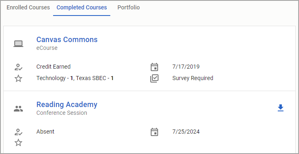Image resolution: width=299 pixels, height=154 pixels.
Task: Click the person-check icon beside Absent
Action: (18, 132)
